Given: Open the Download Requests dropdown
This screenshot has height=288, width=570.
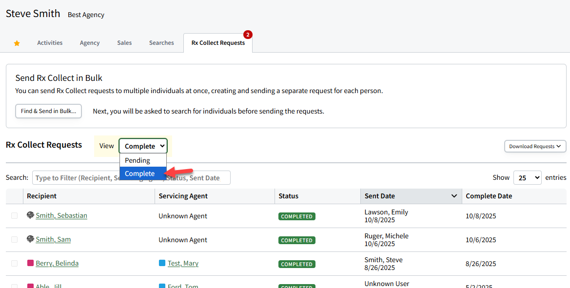Looking at the screenshot, I should 535,146.
